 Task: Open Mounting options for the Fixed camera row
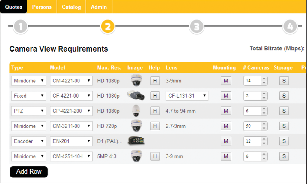click(226, 96)
